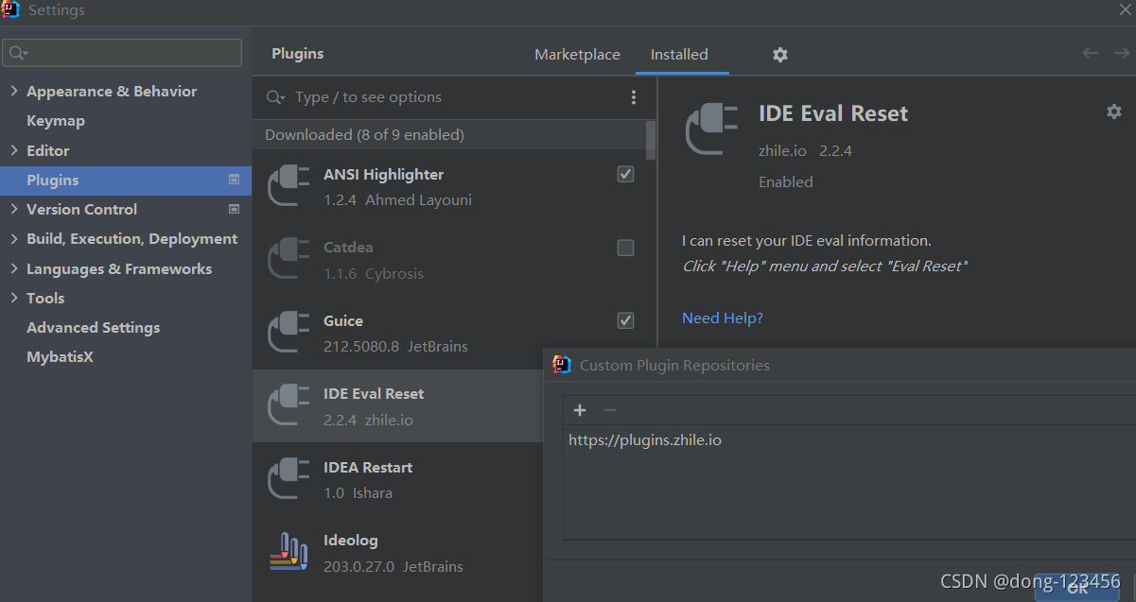Open Advanced Settings
This screenshot has height=602, width=1136.
[x=93, y=328]
